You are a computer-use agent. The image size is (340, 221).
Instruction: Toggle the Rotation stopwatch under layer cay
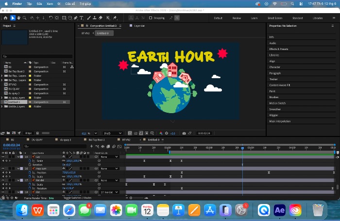click(30, 165)
